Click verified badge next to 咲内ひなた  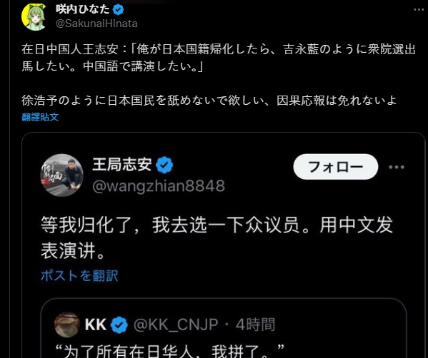pyautogui.click(x=118, y=10)
